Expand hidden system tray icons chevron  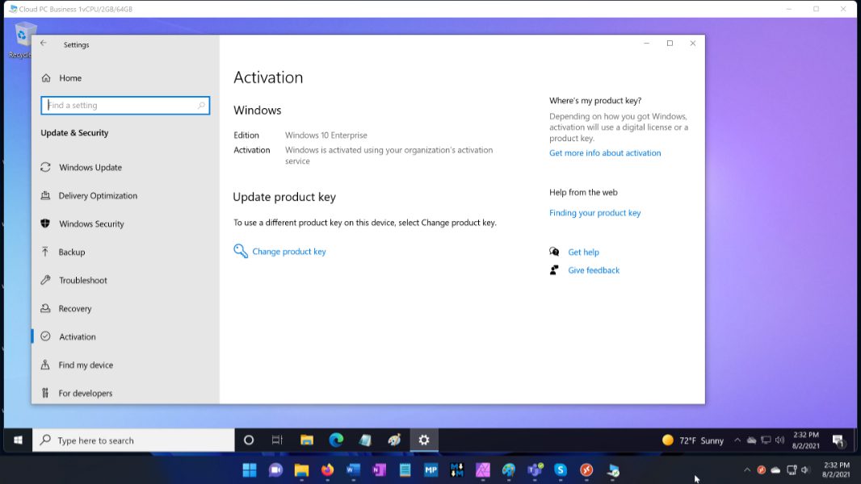click(737, 440)
